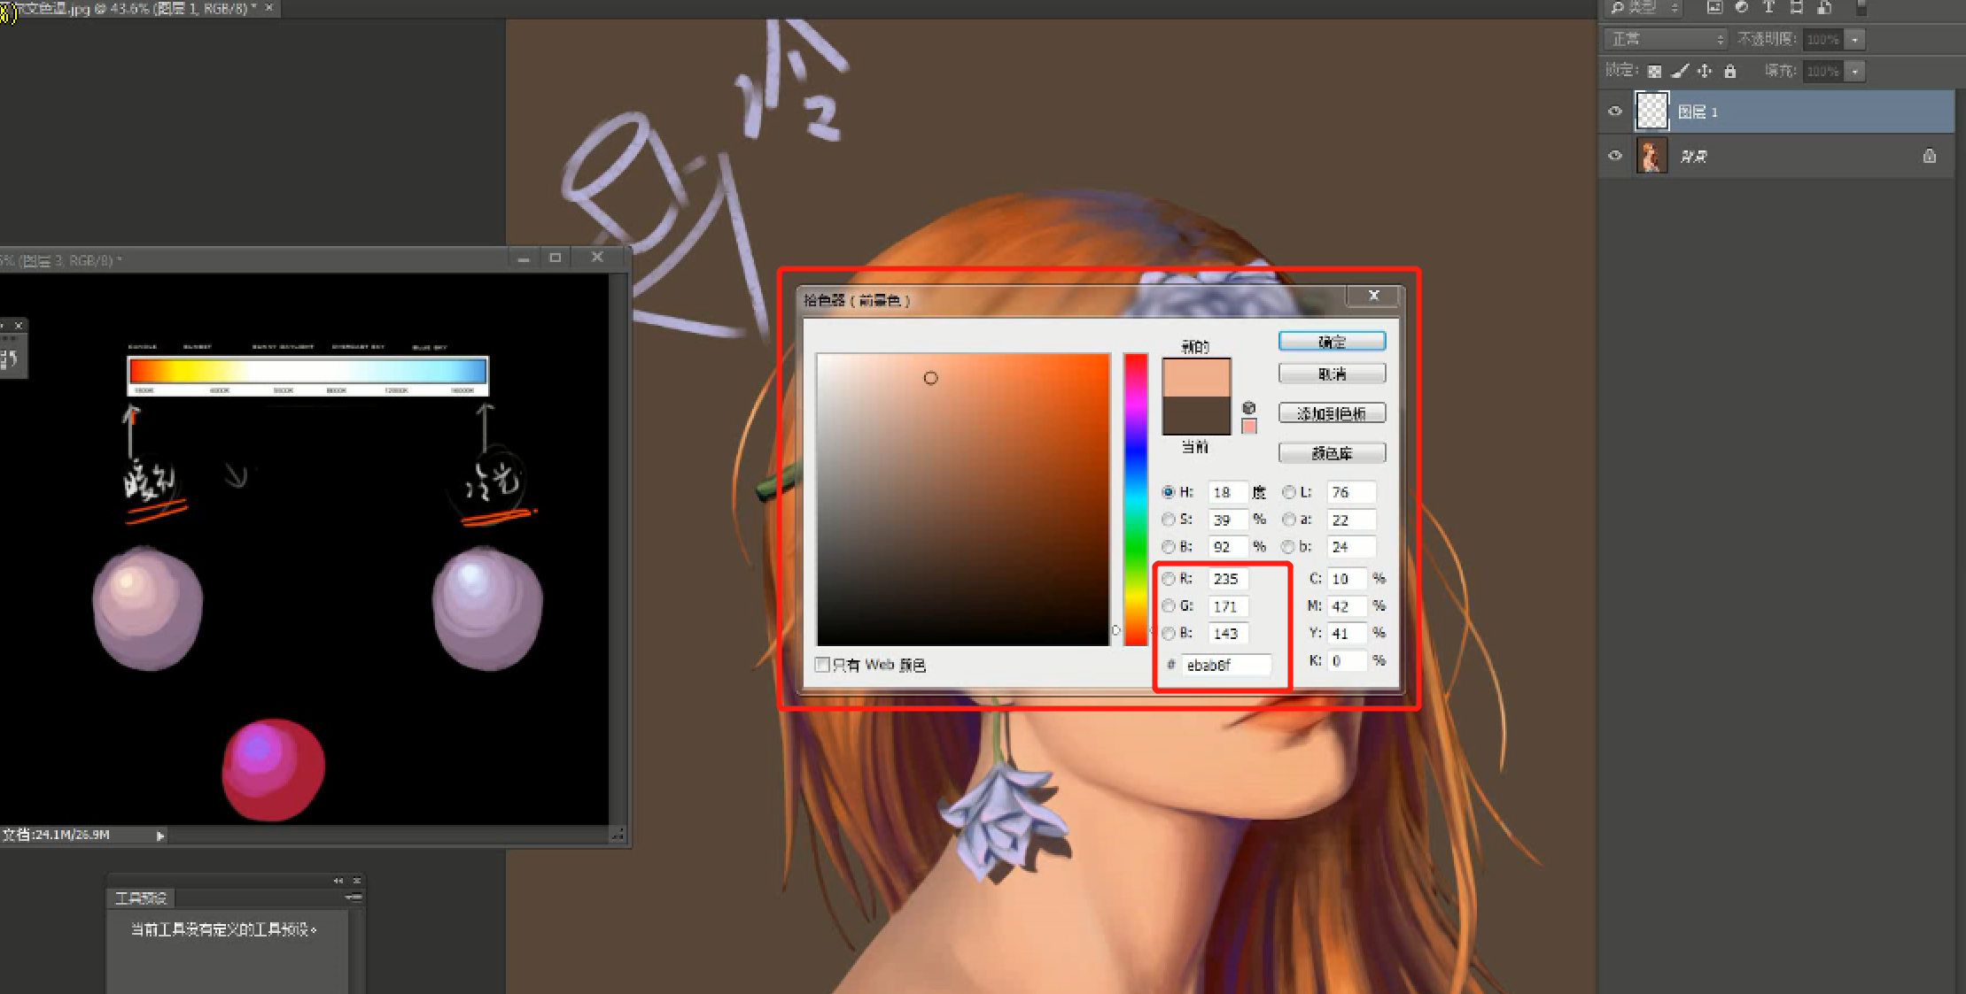
Task: Click the lock position move icon
Action: coord(1705,72)
